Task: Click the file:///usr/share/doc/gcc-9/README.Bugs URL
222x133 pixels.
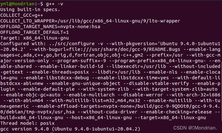Action: [x=124, y=49]
